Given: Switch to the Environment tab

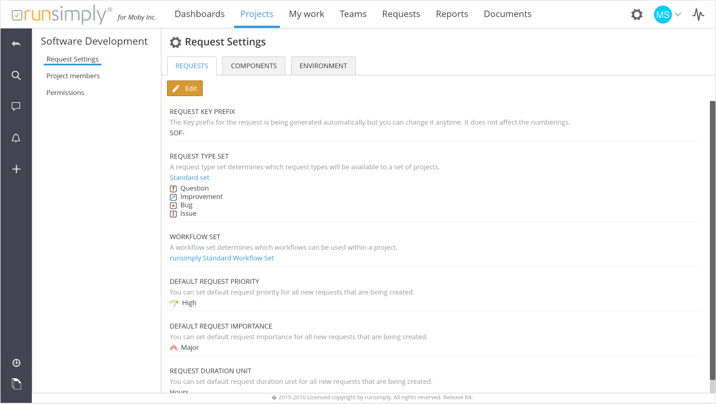Looking at the screenshot, I should (323, 66).
